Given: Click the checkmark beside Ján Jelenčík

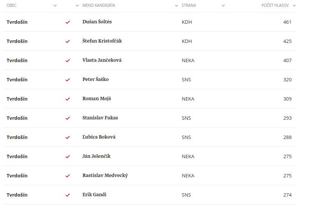Looking at the screenshot, I should [68, 157].
